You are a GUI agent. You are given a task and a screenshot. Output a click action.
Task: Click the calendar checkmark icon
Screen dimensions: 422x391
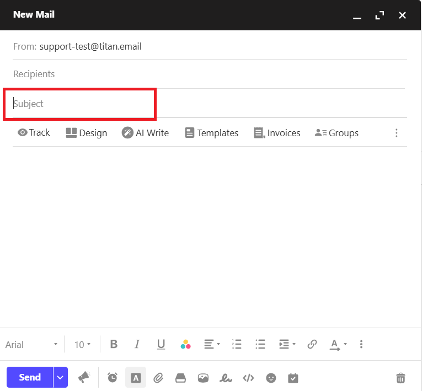coord(293,378)
